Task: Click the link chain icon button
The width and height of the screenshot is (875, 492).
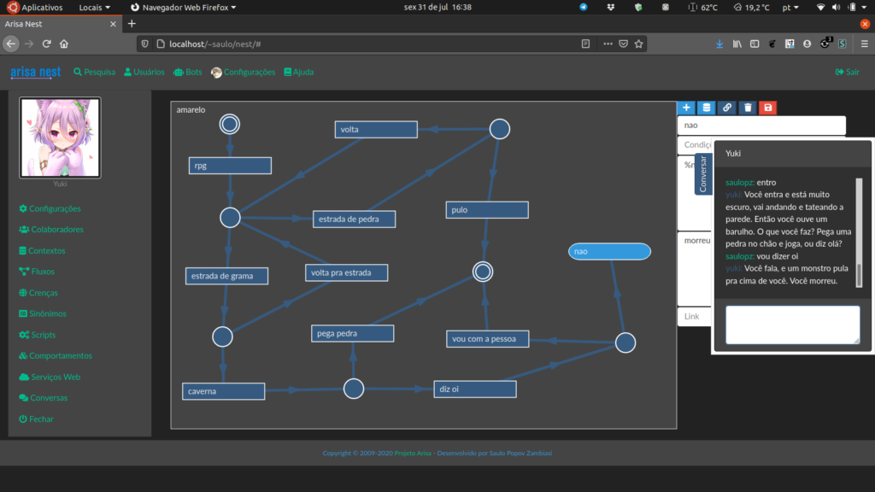Action: tap(726, 108)
